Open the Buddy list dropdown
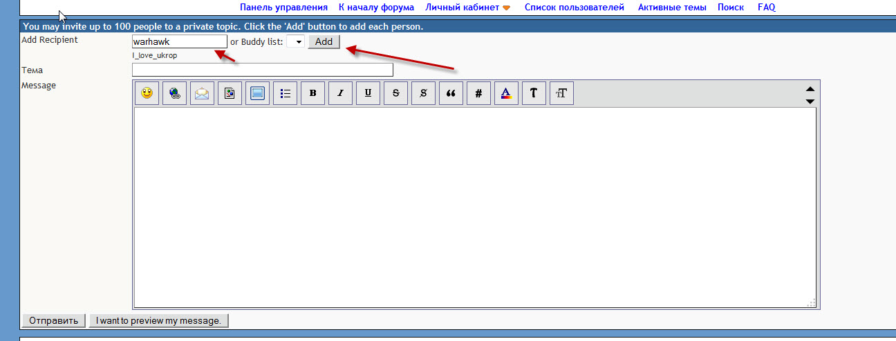 (296, 42)
